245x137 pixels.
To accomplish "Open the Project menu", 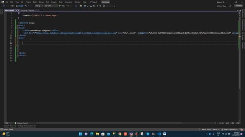I will (28, 2).
